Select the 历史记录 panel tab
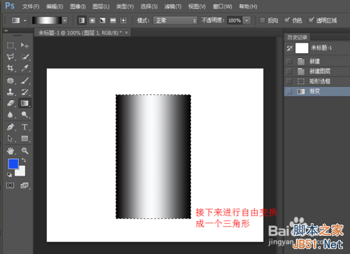The height and width of the screenshot is (254, 350). click(297, 37)
